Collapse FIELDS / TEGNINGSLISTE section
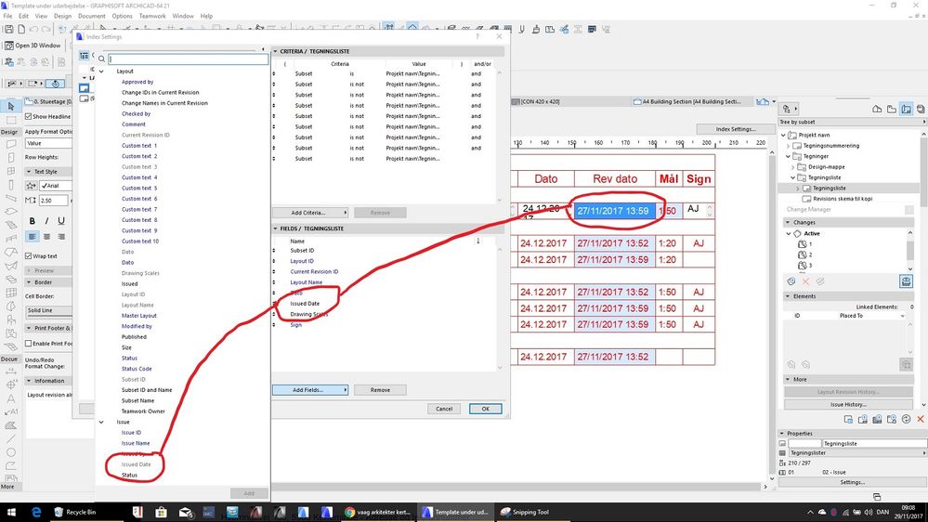Screen dimensions: 928x522 275,228
